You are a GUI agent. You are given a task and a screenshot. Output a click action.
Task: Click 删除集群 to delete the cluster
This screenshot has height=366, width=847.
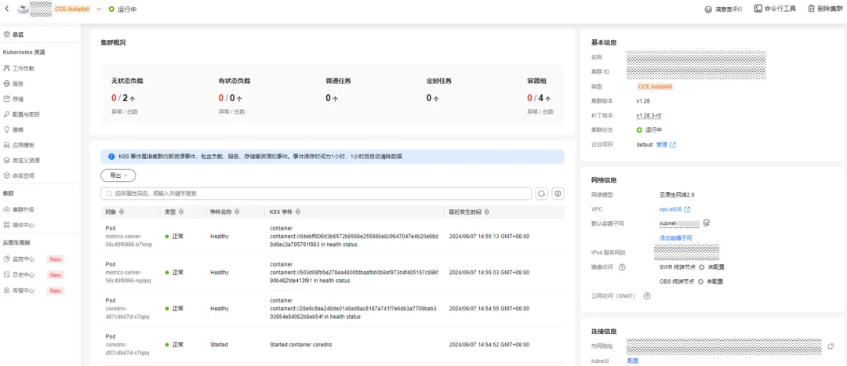(x=825, y=9)
